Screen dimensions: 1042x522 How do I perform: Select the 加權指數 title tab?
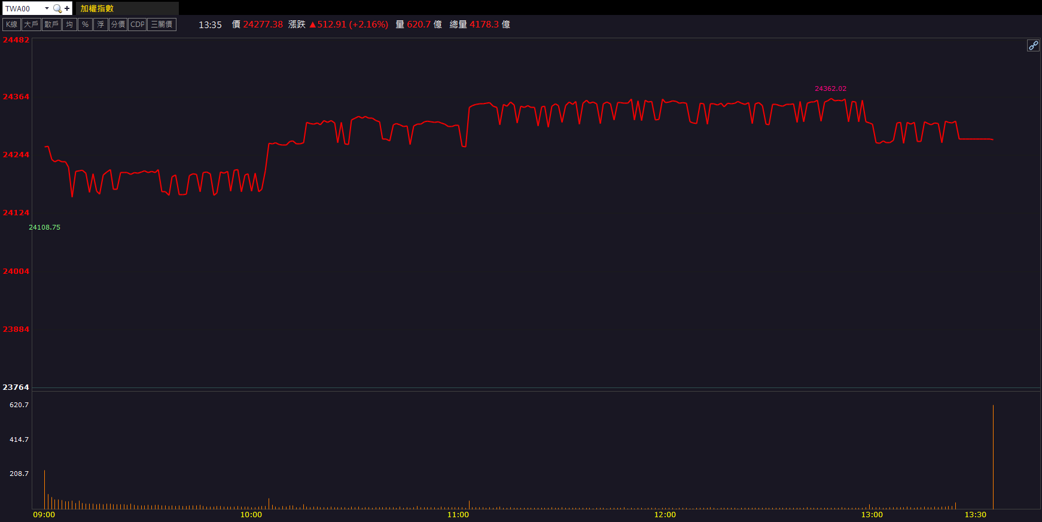tap(97, 8)
